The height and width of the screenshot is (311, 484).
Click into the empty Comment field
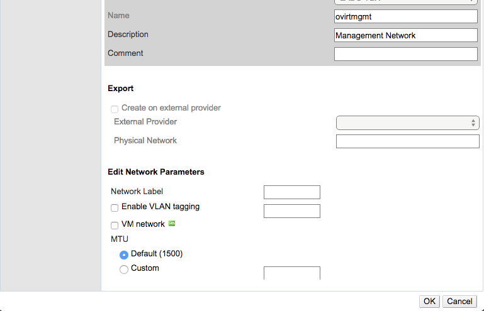click(405, 54)
